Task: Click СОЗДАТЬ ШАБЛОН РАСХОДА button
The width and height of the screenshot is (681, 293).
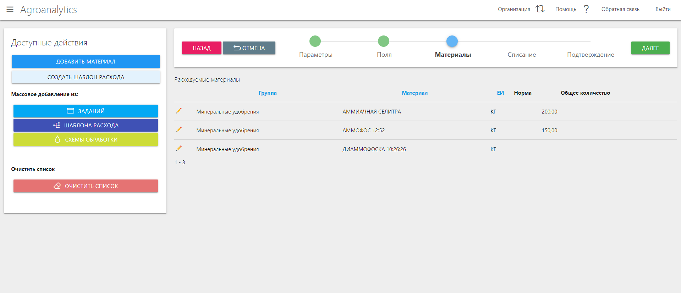Action: coord(86,77)
